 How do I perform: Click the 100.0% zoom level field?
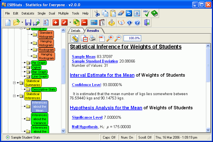pyautogui.click(x=132, y=38)
